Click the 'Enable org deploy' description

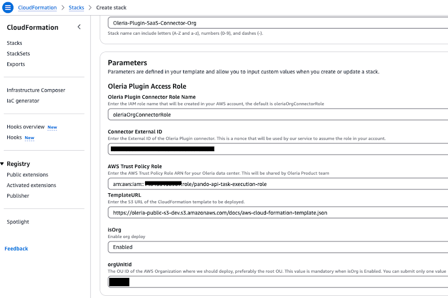point(127,236)
